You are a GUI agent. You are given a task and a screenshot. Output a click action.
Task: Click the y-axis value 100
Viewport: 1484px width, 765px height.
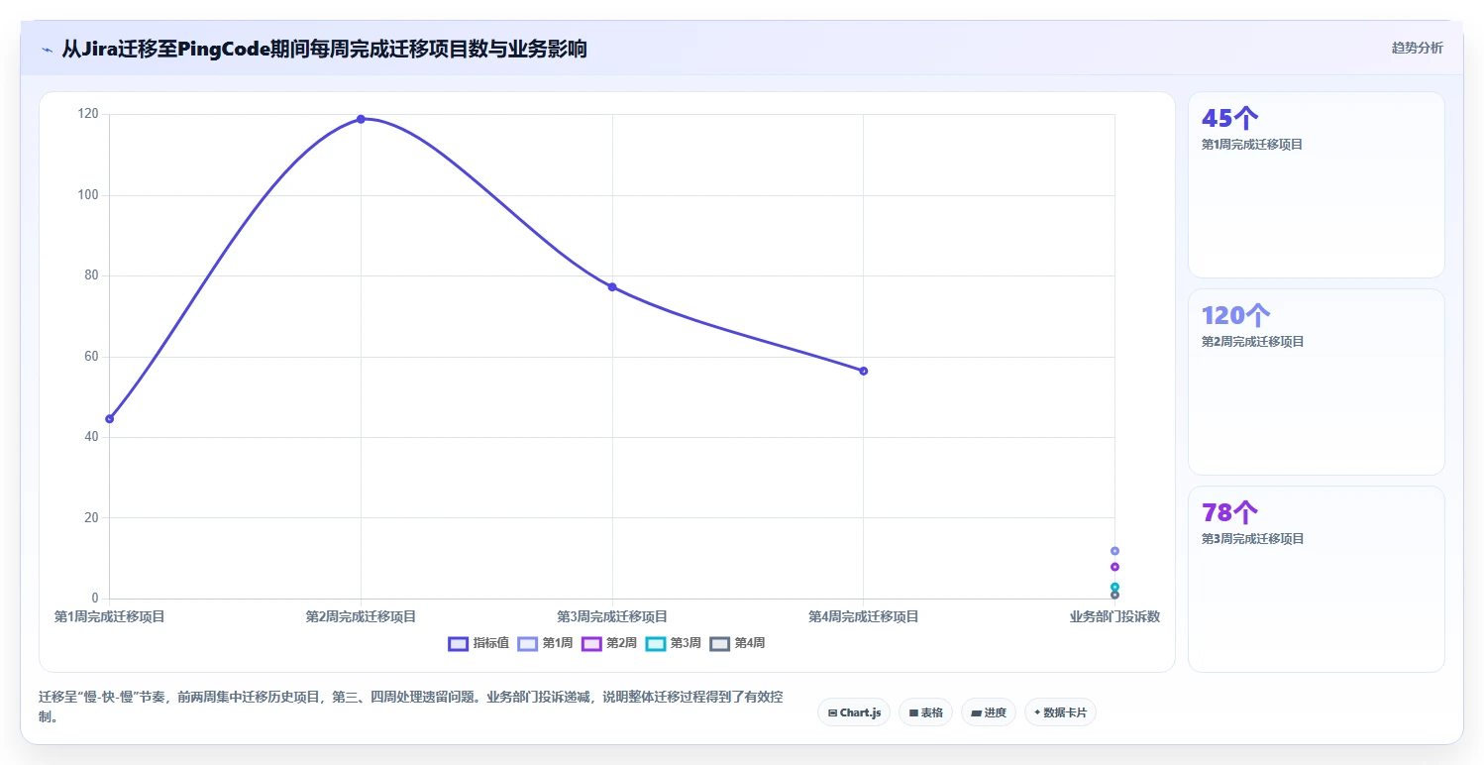coord(88,195)
